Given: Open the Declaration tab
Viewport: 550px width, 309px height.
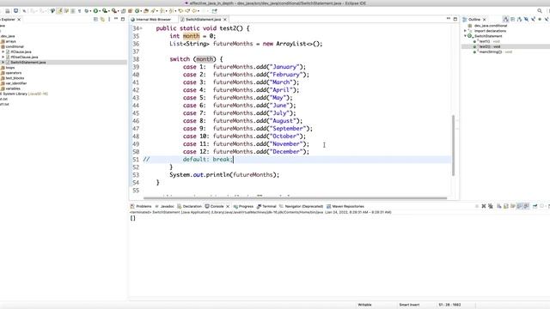Looking at the screenshot, I should [189, 206].
